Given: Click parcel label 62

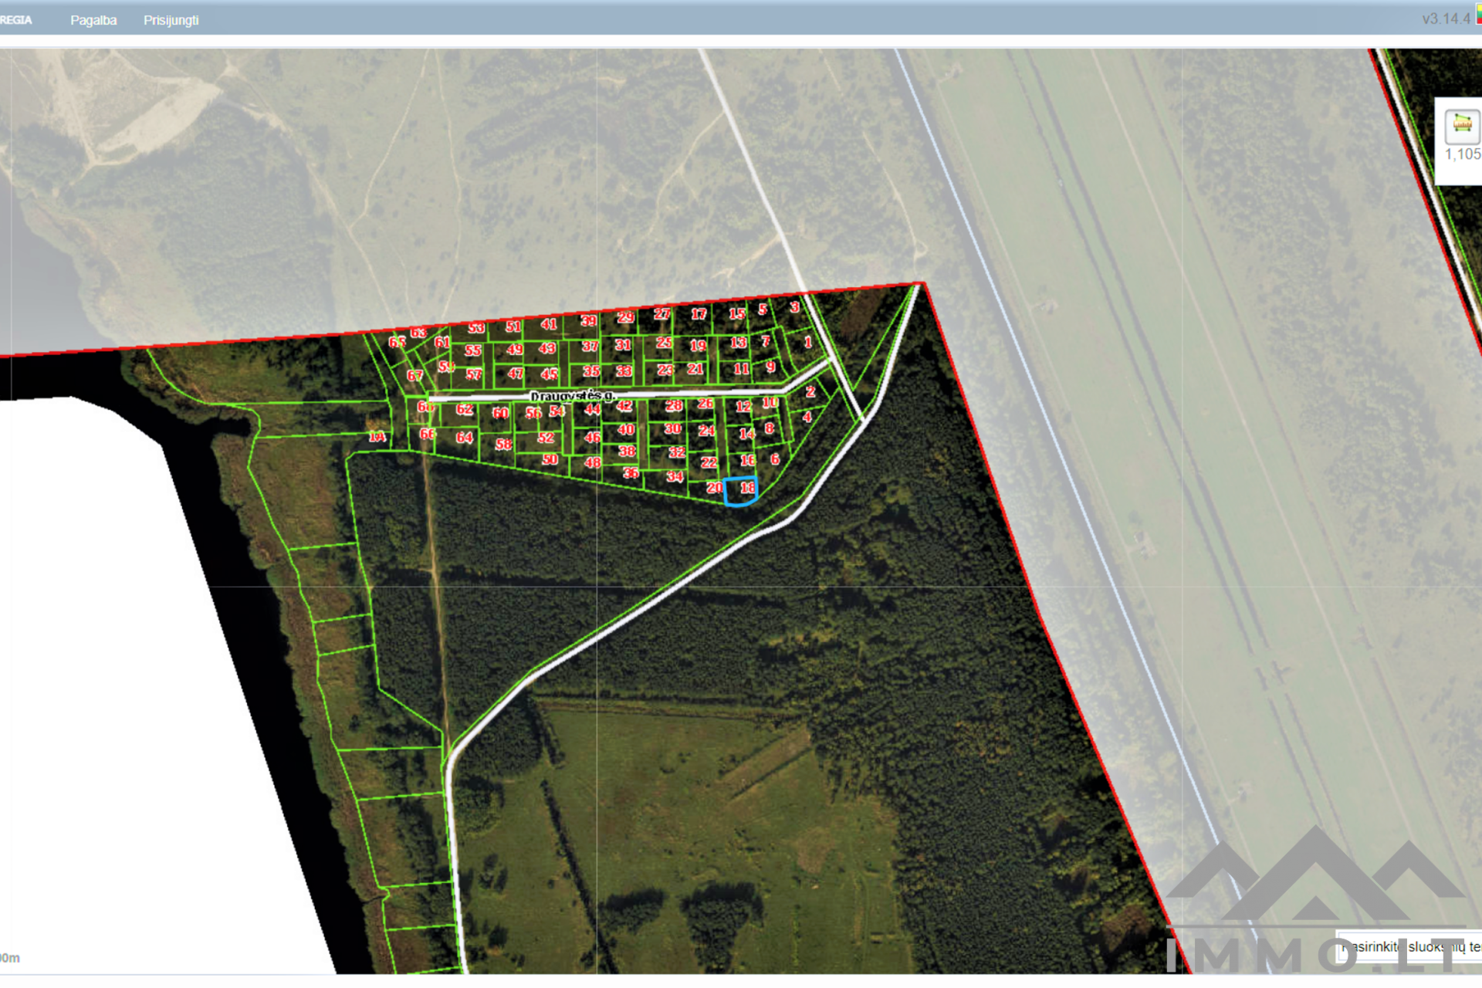Looking at the screenshot, I should pos(465,409).
